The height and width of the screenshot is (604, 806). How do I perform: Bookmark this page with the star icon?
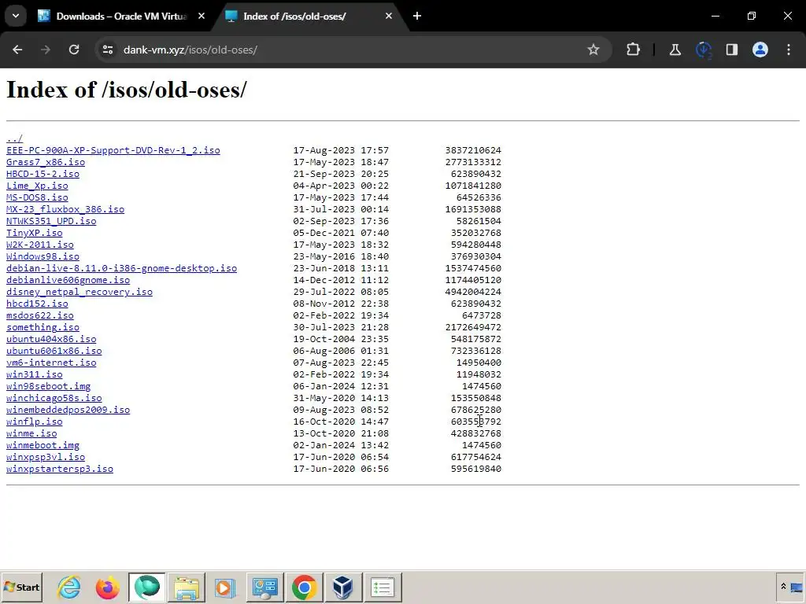point(593,50)
